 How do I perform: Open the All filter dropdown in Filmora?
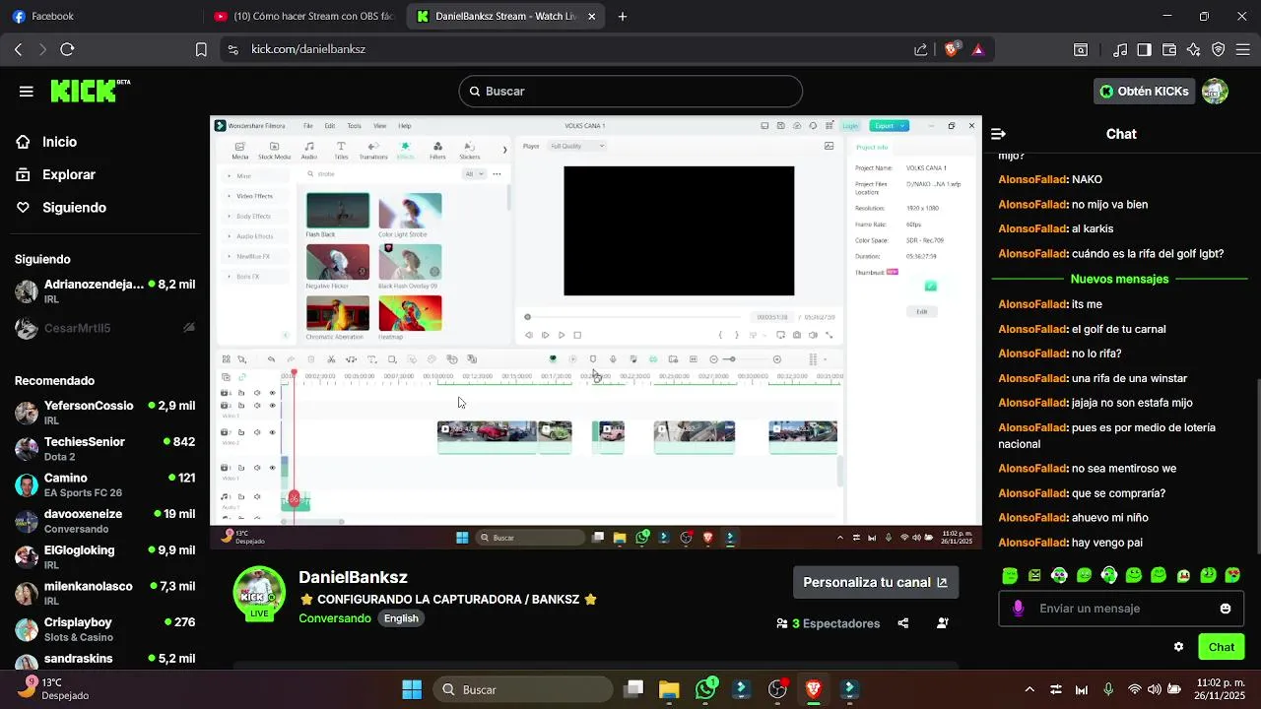(475, 173)
